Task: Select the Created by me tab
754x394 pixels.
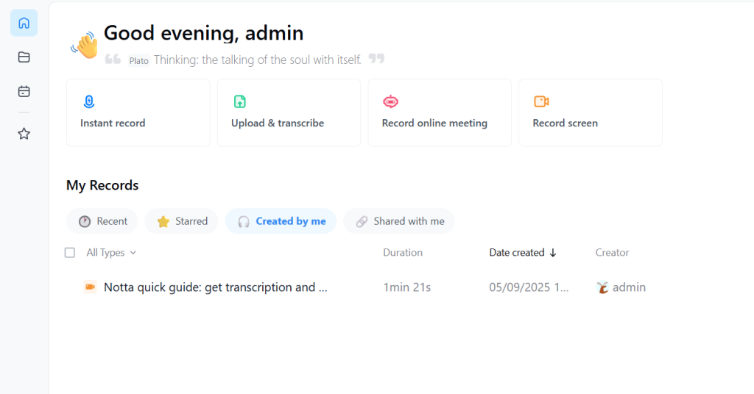Action: coord(281,221)
